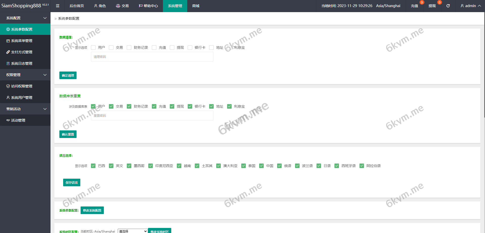Open 系统日志管理 in the sidebar
Image resolution: width=485 pixels, height=233 pixels.
pyautogui.click(x=21, y=63)
